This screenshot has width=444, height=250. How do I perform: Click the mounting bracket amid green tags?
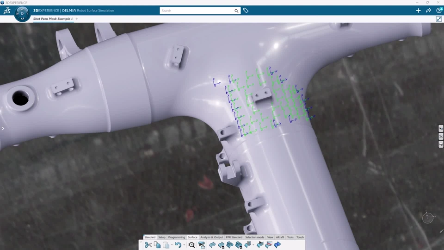[x=261, y=96]
